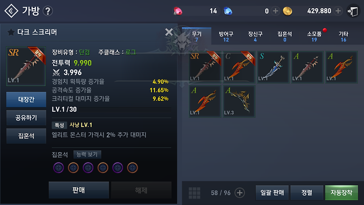Open the 기타 tab

(343, 36)
